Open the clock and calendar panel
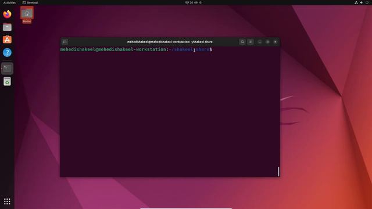Viewport: 372px width, 209px height. [x=193, y=2]
